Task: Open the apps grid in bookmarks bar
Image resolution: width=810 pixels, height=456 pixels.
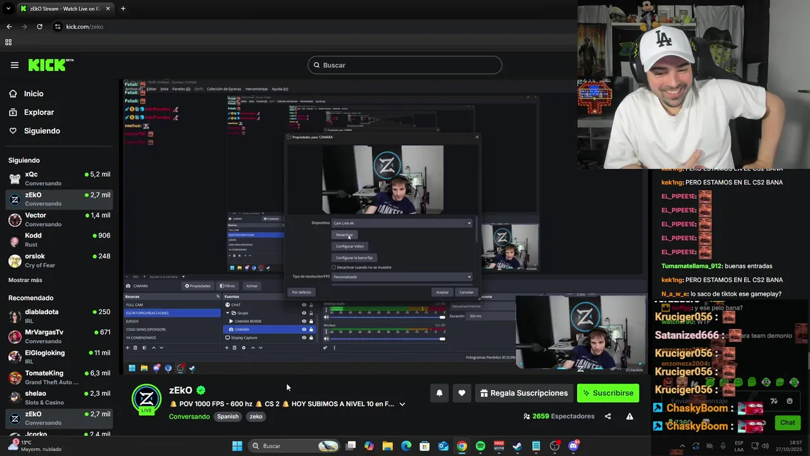Action: pos(8,42)
